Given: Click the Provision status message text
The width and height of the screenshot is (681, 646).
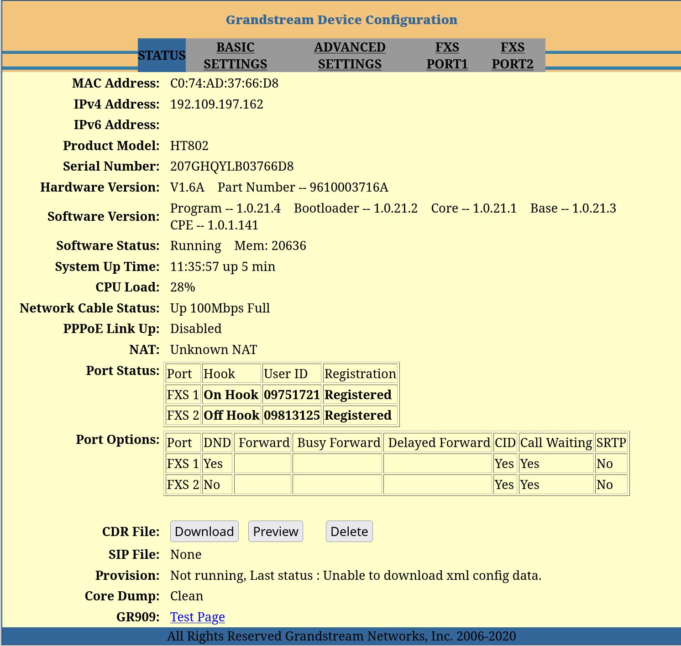Looking at the screenshot, I should coord(356,576).
